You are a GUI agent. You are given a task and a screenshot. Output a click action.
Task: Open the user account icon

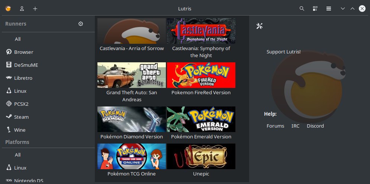point(22,9)
